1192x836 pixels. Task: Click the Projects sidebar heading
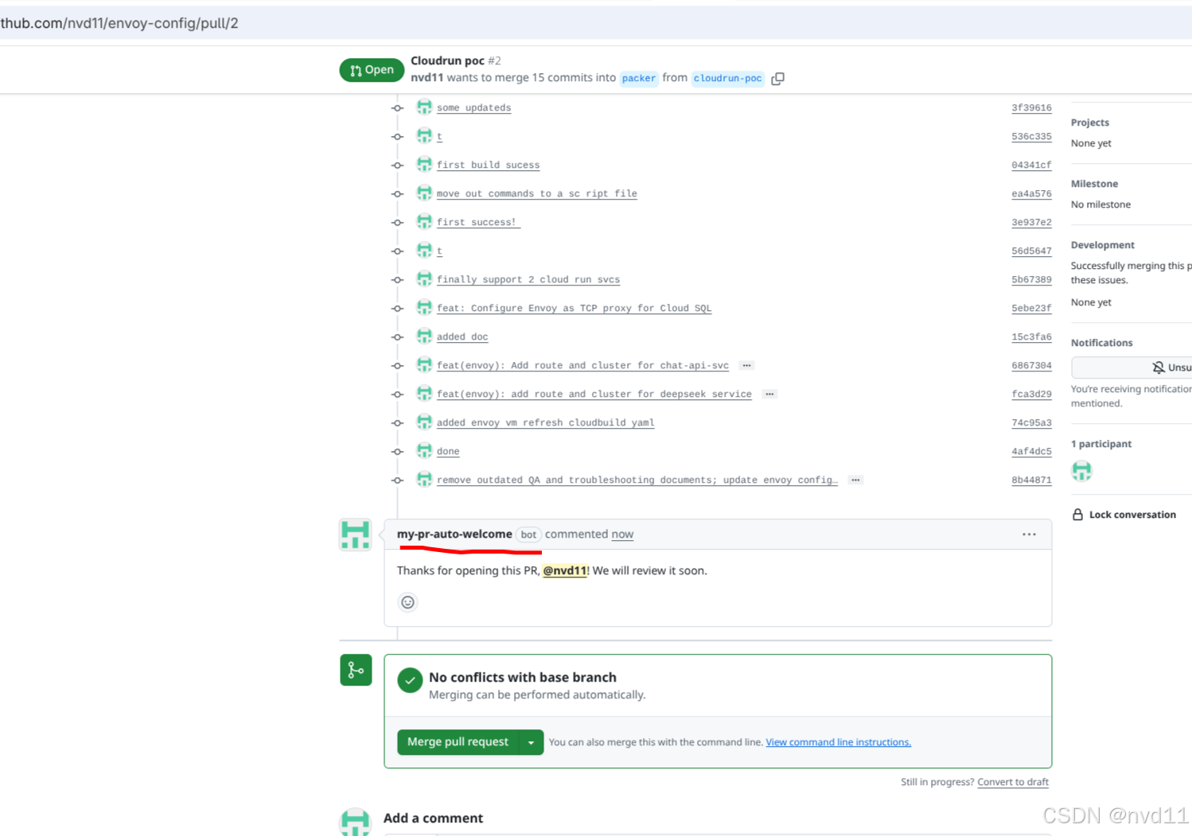pyautogui.click(x=1089, y=122)
